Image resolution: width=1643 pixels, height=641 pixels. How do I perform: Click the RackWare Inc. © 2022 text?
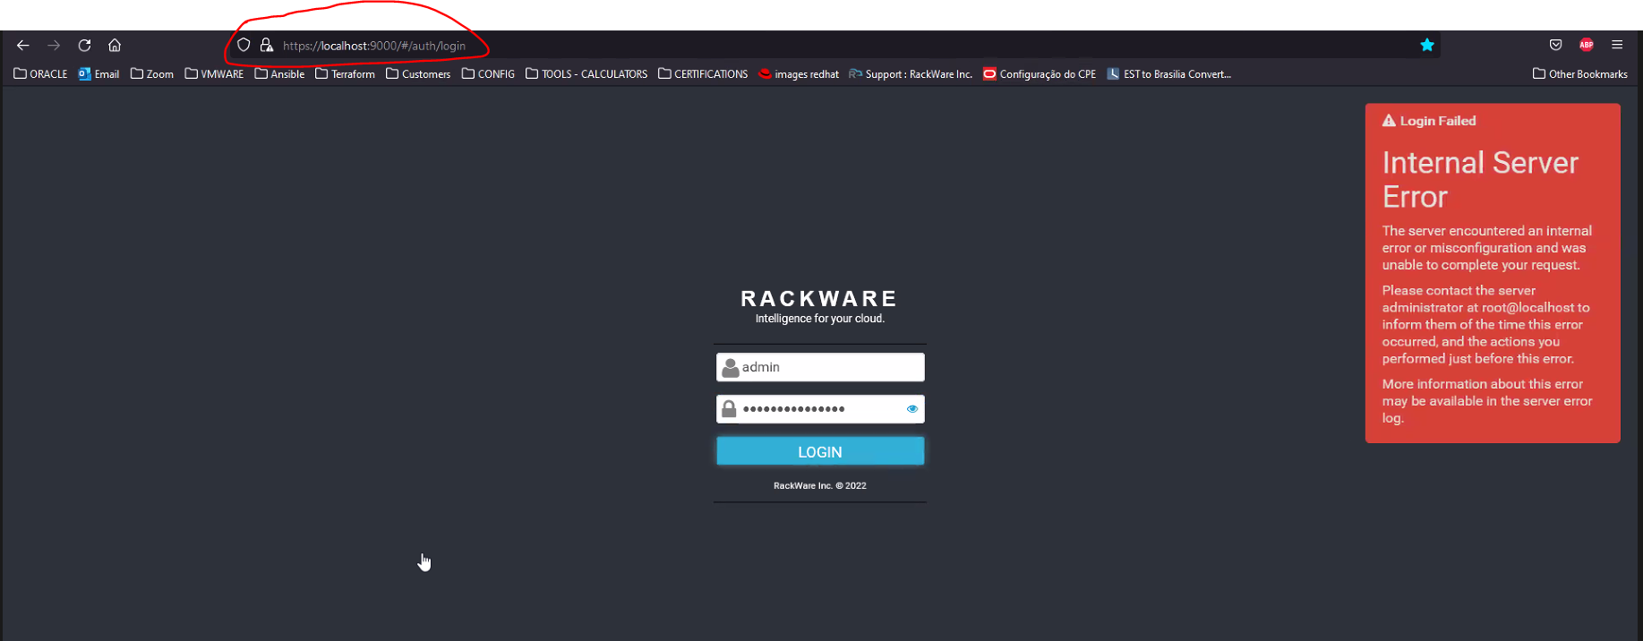tap(820, 486)
